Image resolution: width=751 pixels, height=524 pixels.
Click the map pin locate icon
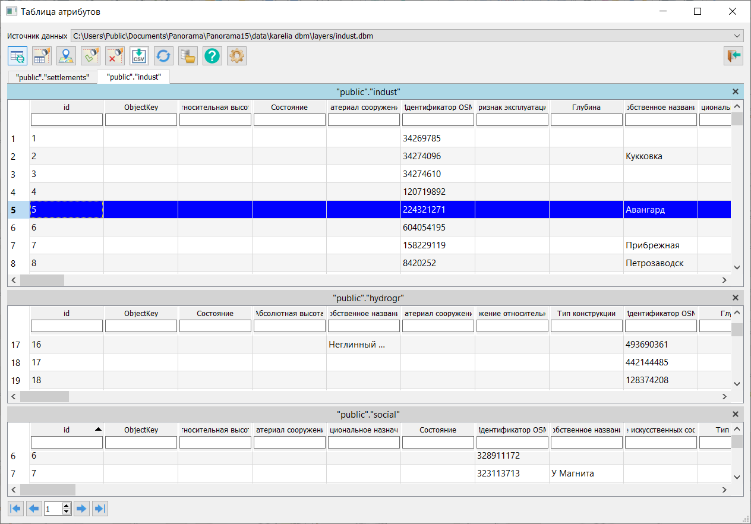click(66, 56)
